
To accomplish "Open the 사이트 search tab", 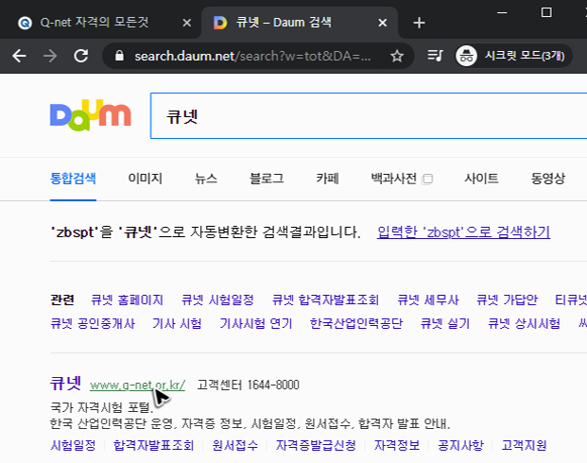I will [481, 179].
